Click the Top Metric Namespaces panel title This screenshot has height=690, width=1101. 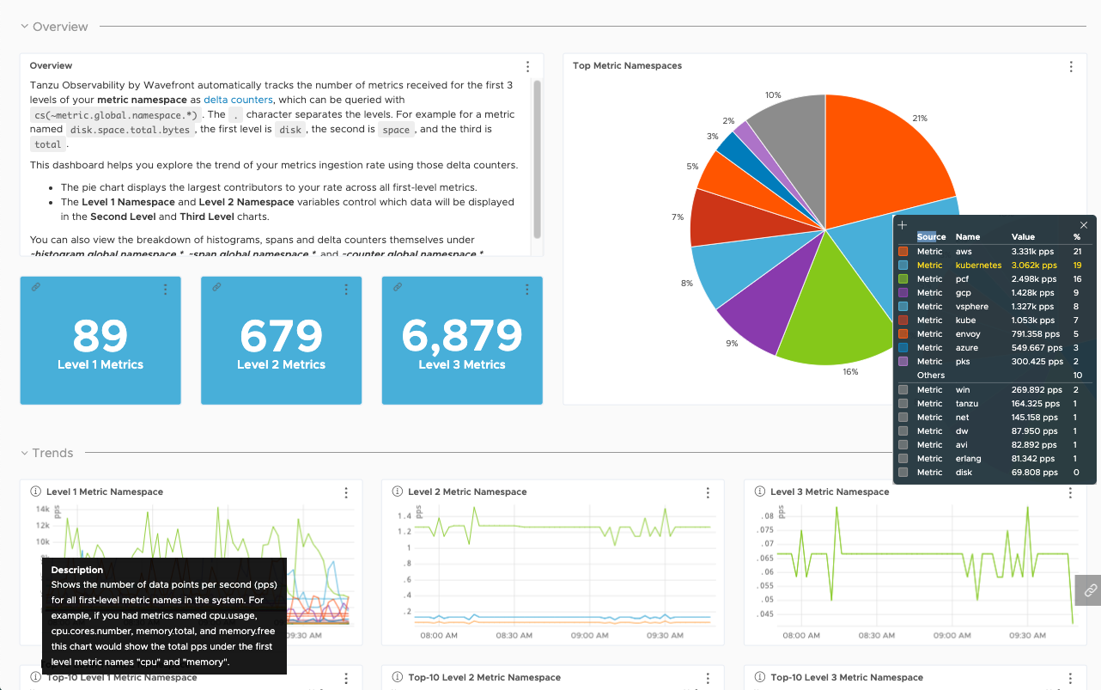627,66
